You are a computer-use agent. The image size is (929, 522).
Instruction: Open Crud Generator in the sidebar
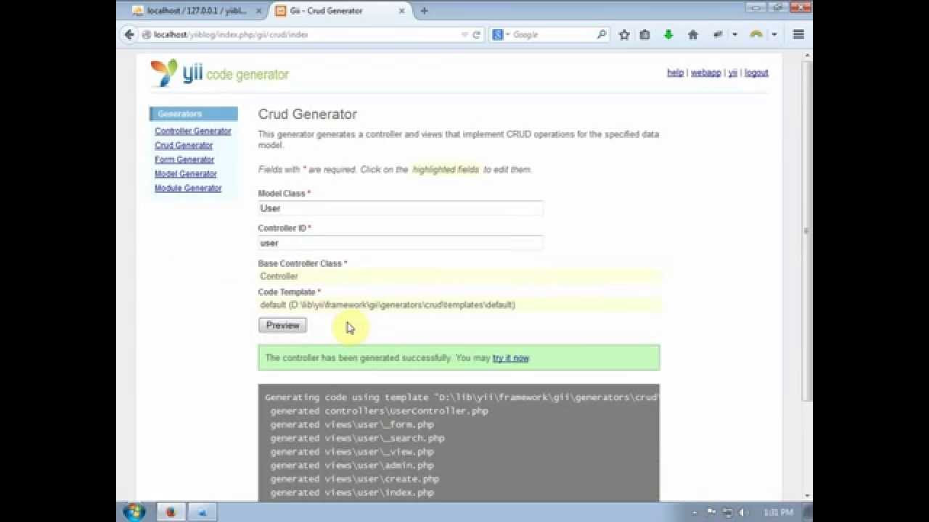tap(184, 145)
